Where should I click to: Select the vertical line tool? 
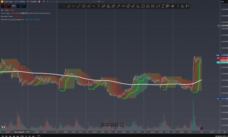click(178, 6)
